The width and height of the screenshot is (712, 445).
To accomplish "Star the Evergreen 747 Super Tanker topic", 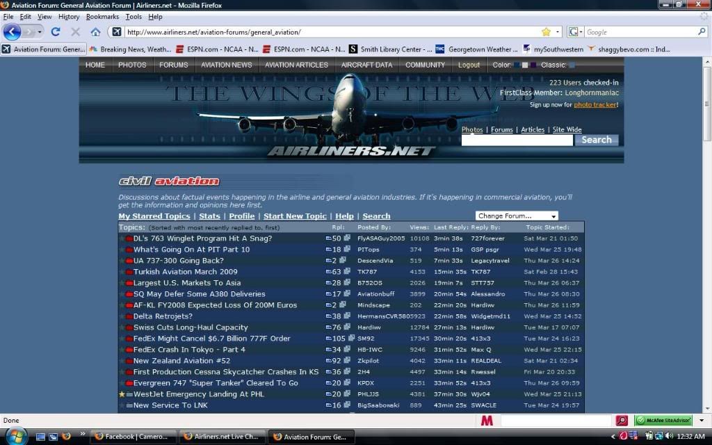I will (122, 383).
